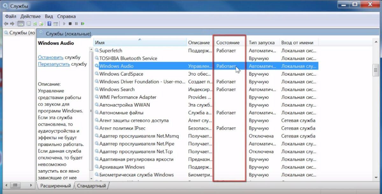Click the Forward arrow in the toolbar
382x194 pixels.
pyautogui.click(x=12, y=23)
